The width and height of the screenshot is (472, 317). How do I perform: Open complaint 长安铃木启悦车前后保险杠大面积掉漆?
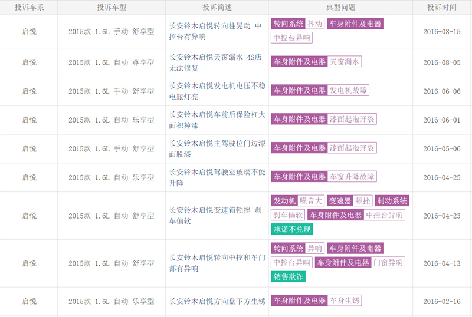(217, 120)
